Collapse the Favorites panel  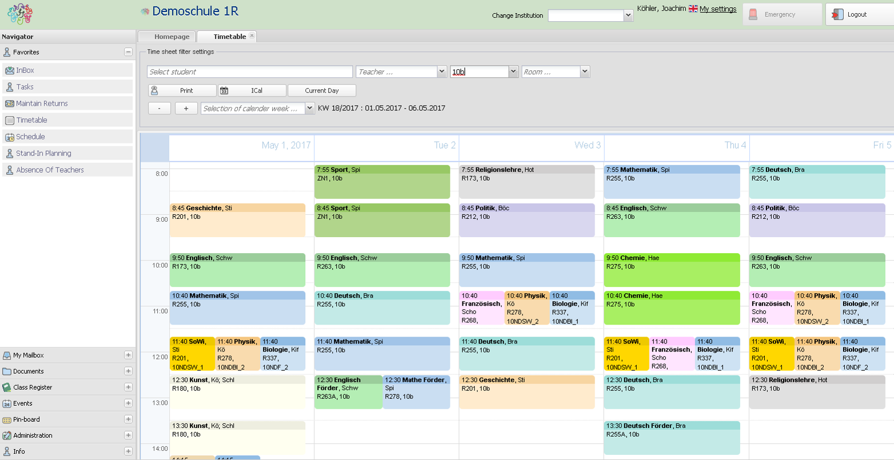[129, 51]
